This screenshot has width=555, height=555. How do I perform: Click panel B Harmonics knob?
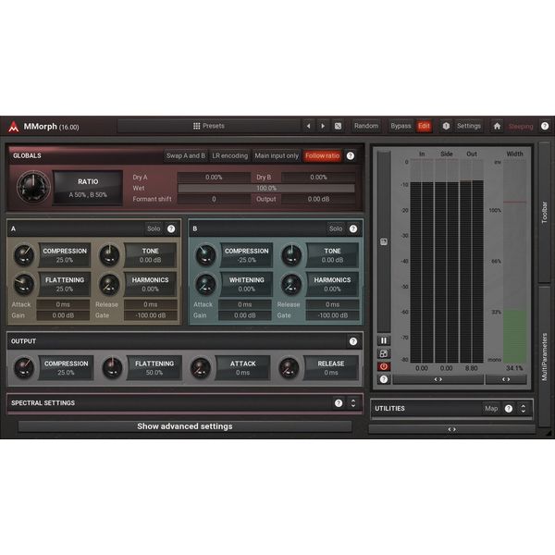(291, 284)
